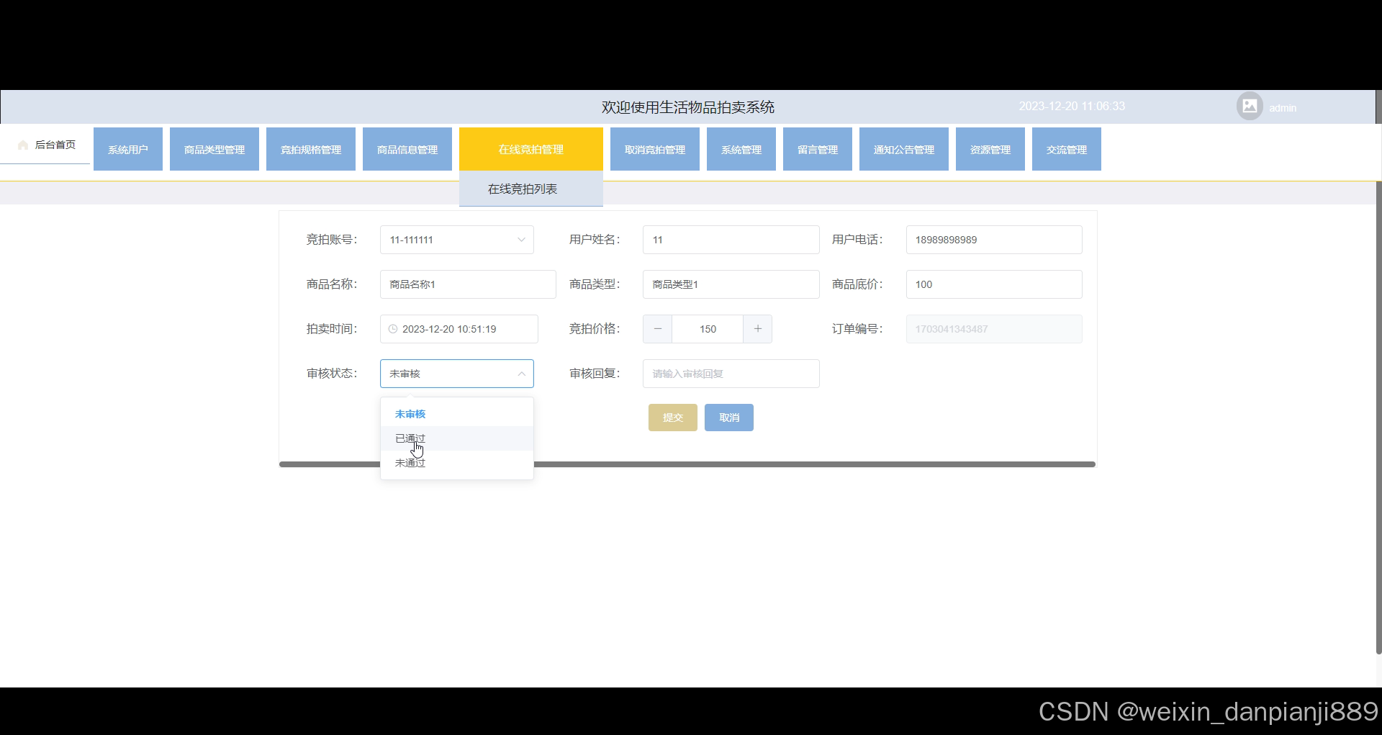Click the disabled 订单编号 field

click(x=994, y=329)
